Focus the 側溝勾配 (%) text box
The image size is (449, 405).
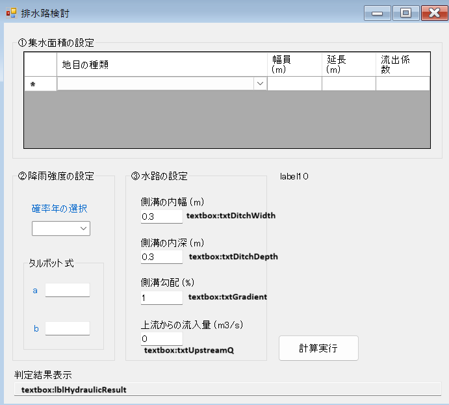[x=161, y=298]
